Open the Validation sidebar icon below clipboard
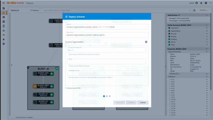213x120 pixels. pyautogui.click(x=4, y=26)
